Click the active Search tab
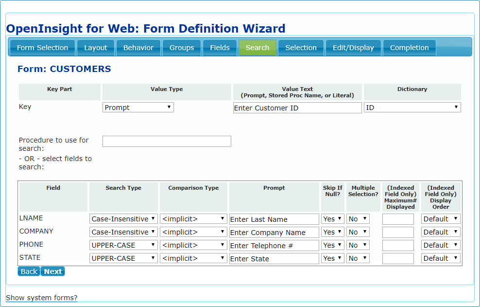Viewport: 480px width, 307px height. click(257, 48)
